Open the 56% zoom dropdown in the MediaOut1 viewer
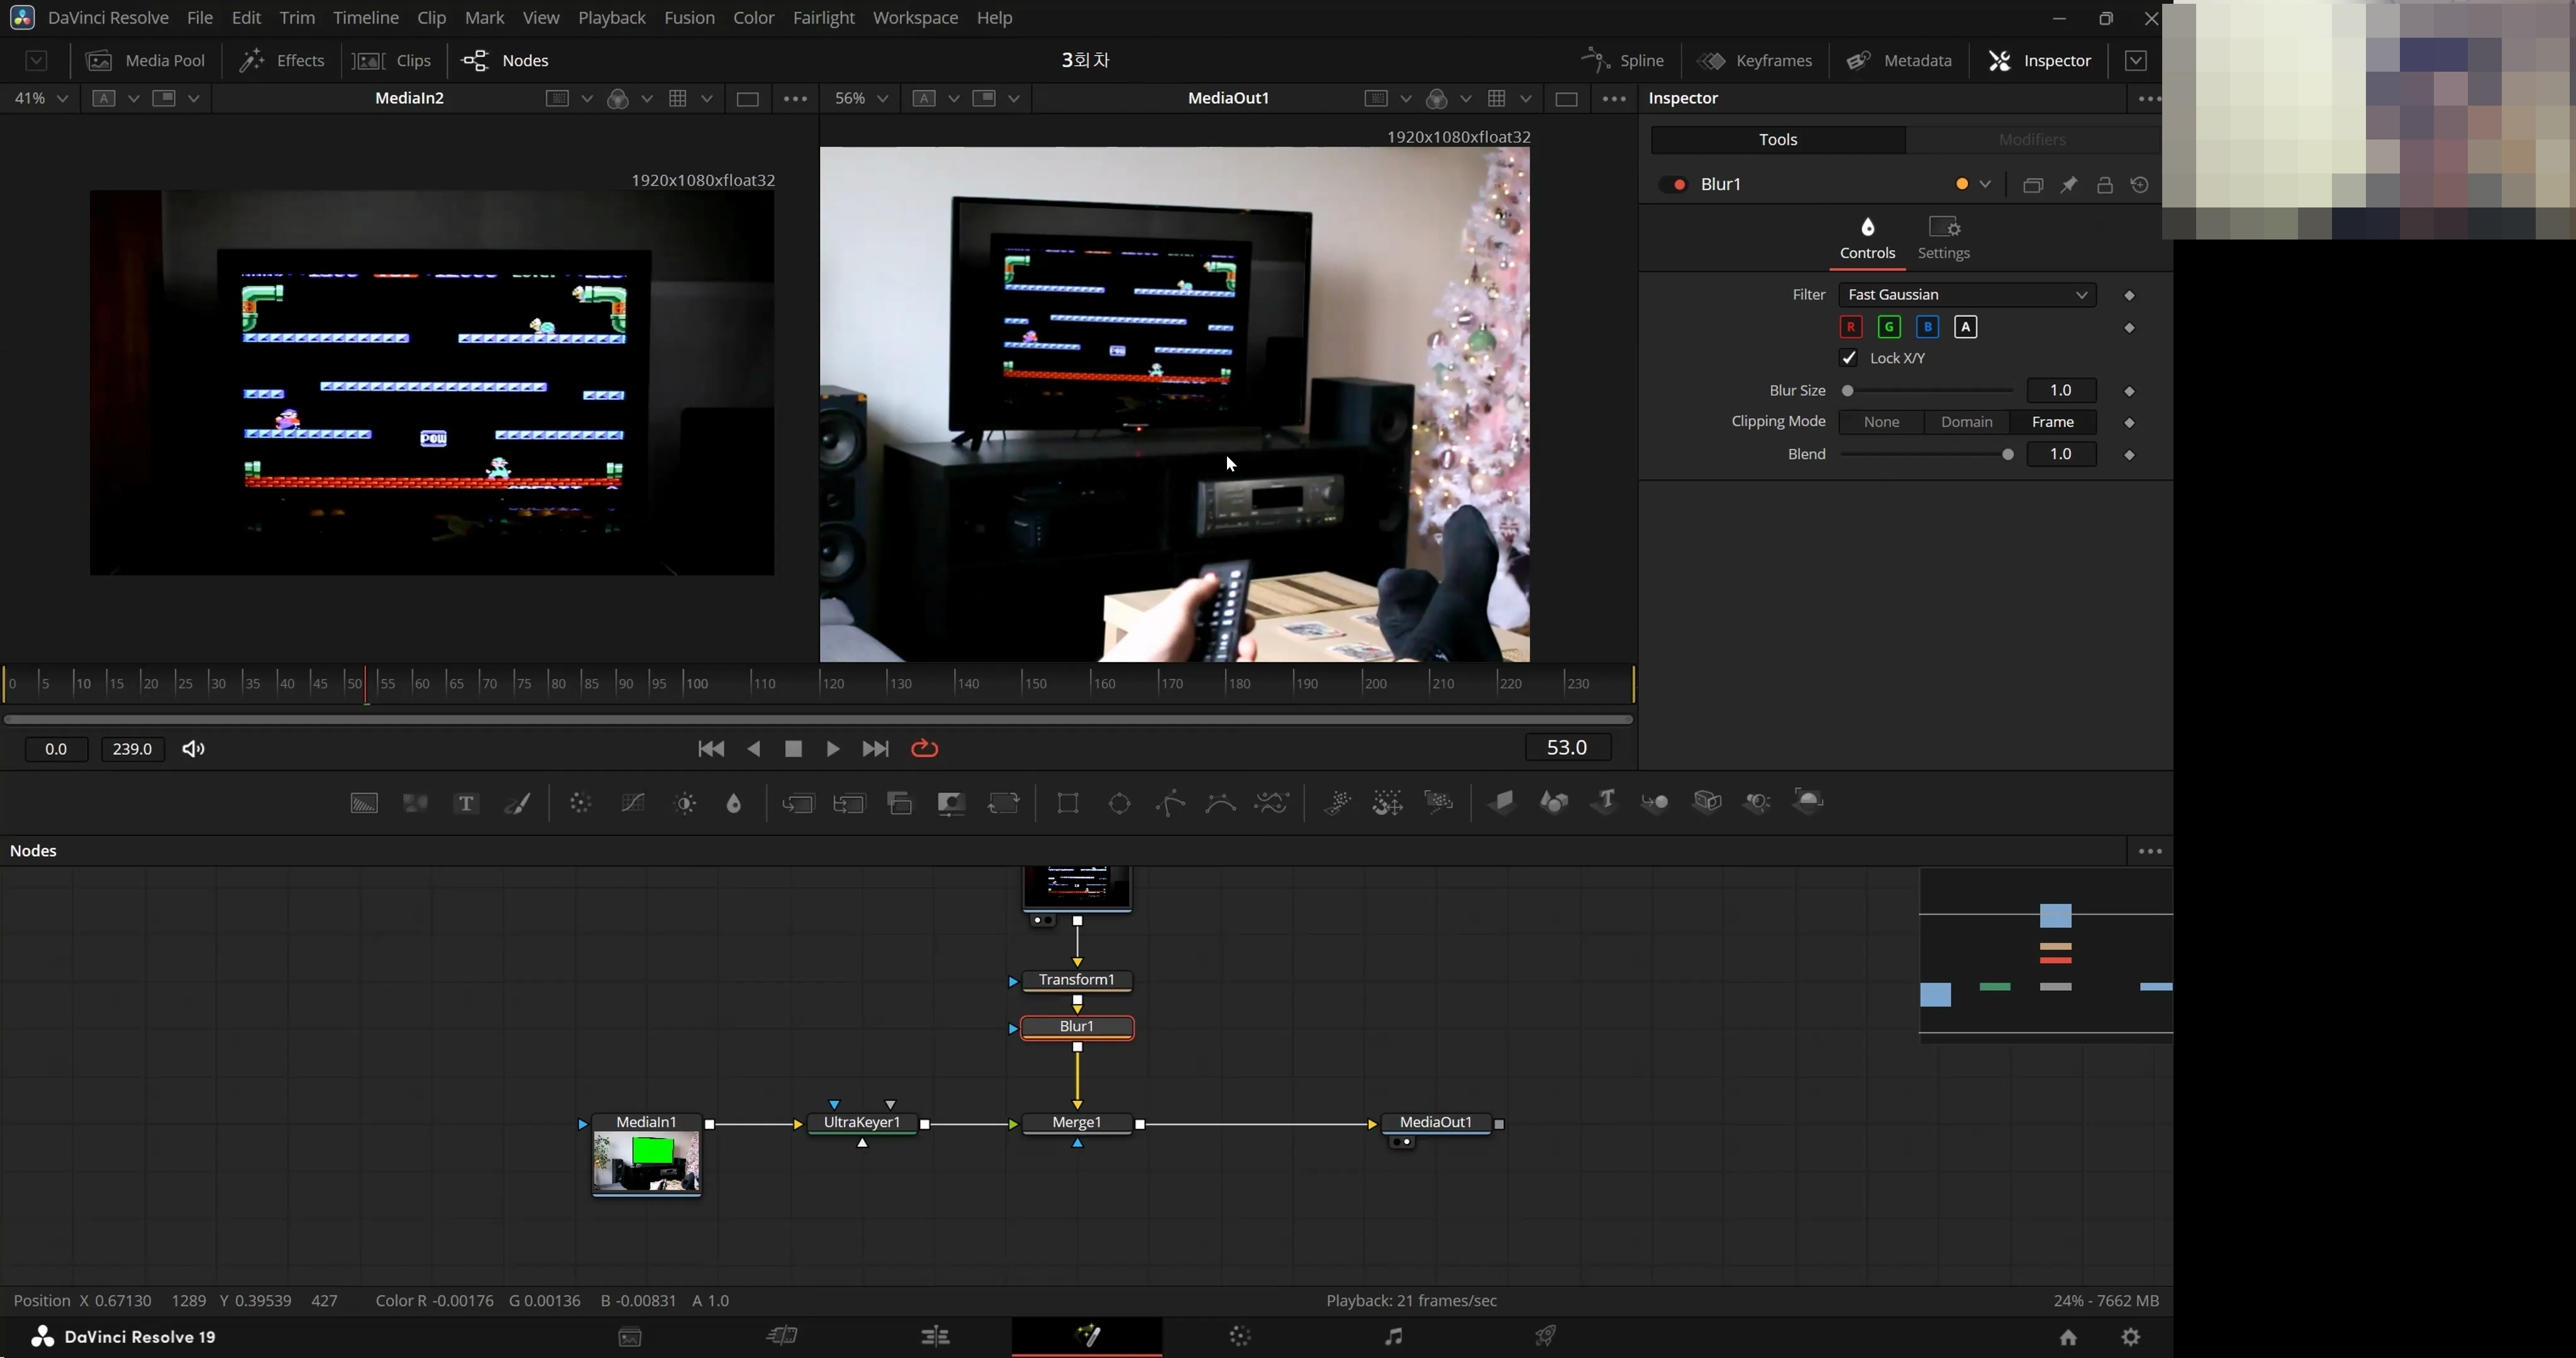The width and height of the screenshot is (2576, 1358). (860, 98)
